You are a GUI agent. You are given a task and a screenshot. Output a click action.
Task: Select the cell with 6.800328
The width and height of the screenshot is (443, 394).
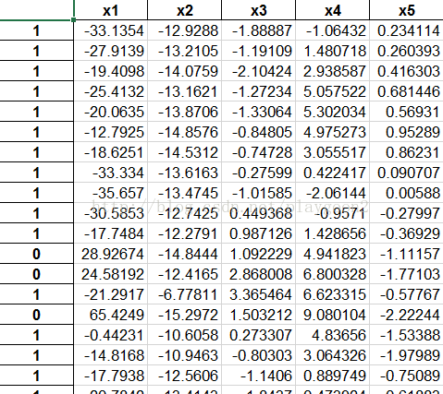coord(333,274)
